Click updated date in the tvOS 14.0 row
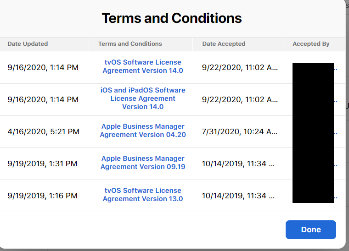 43,67
